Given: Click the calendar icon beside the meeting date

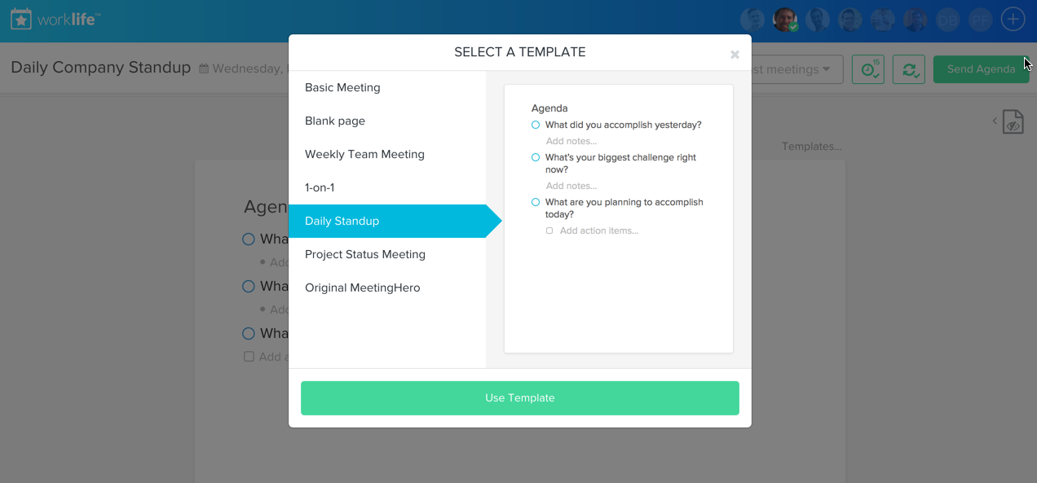Looking at the screenshot, I should [x=204, y=69].
